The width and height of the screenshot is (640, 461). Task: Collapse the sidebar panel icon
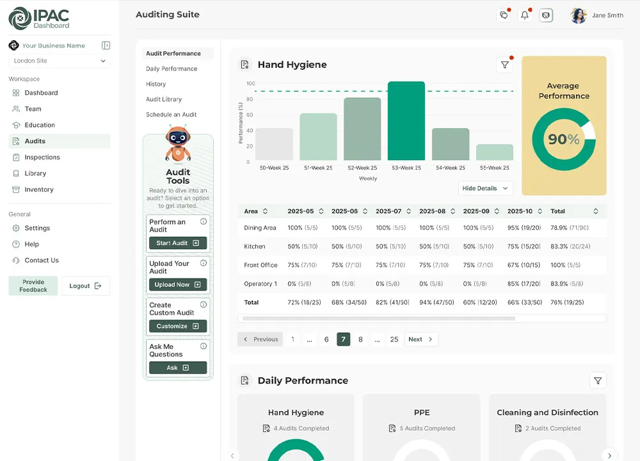tap(106, 45)
